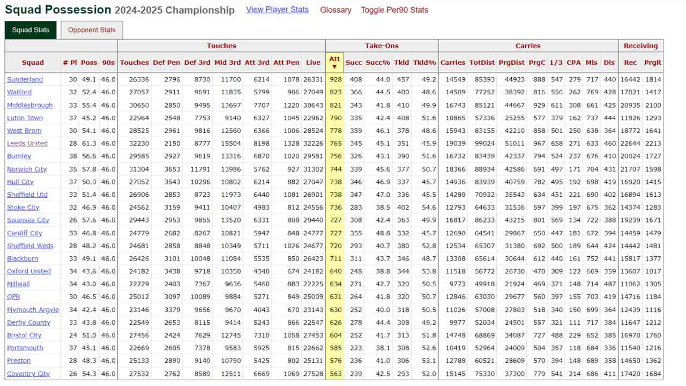The width and height of the screenshot is (686, 386).
Task: Click Cardiff City's Succ% value 48.8
Action: pos(383,233)
